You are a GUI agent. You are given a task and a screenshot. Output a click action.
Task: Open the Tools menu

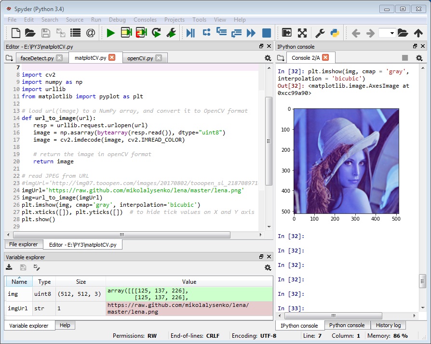[x=199, y=20]
